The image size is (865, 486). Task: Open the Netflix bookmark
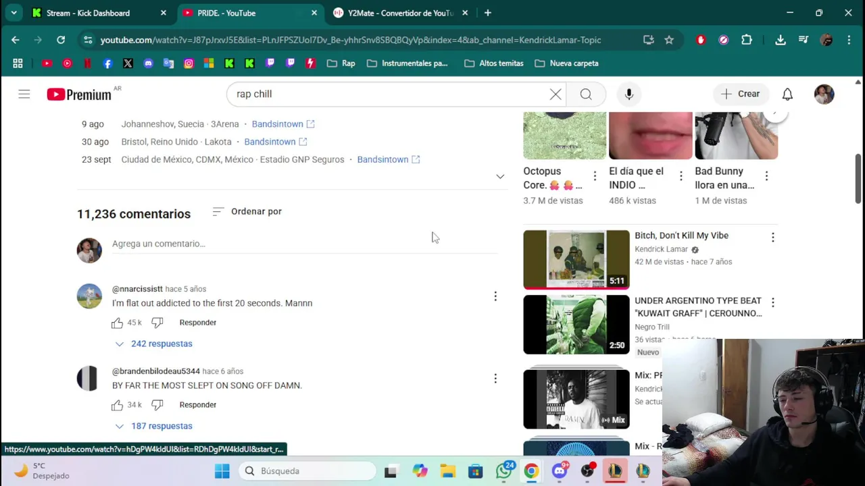(x=87, y=63)
